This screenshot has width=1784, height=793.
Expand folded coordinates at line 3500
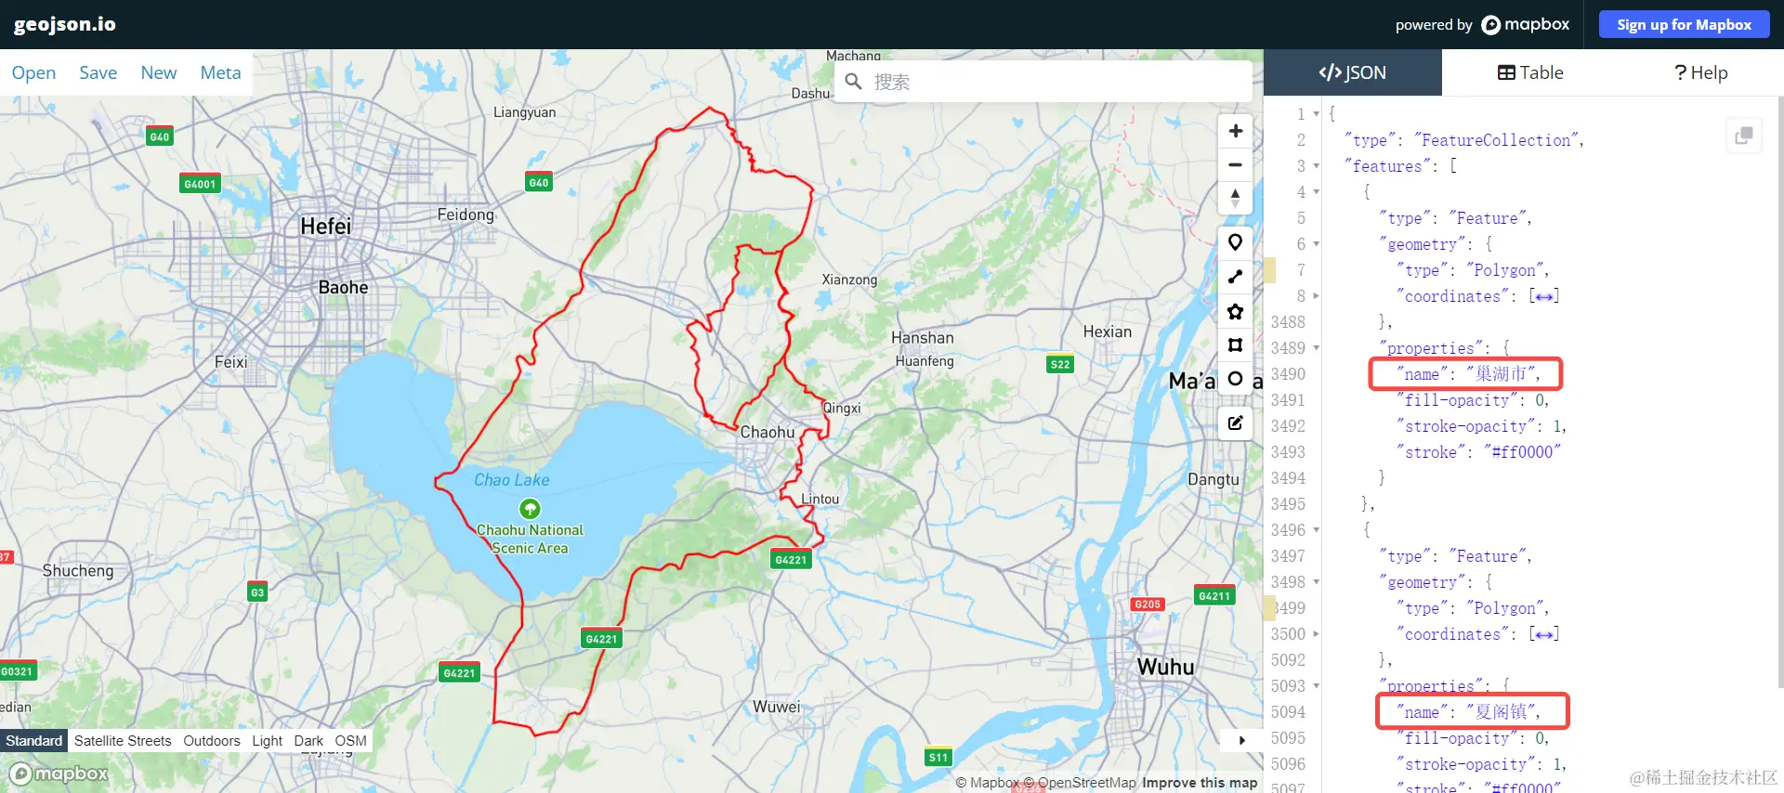(1317, 634)
